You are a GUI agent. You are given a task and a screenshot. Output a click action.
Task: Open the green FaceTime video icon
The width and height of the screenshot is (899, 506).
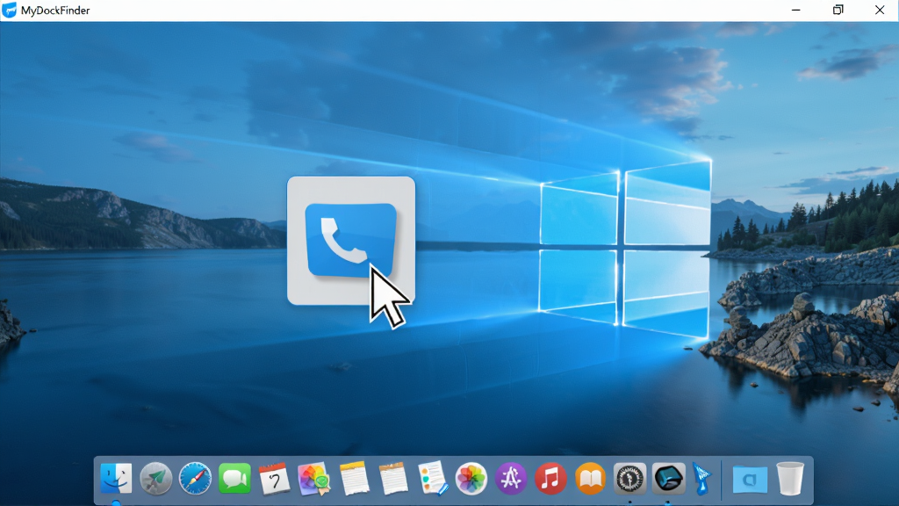(x=234, y=478)
